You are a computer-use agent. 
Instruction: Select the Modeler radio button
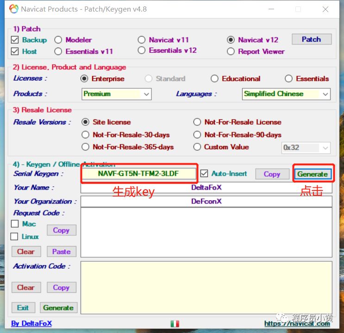pos(58,40)
